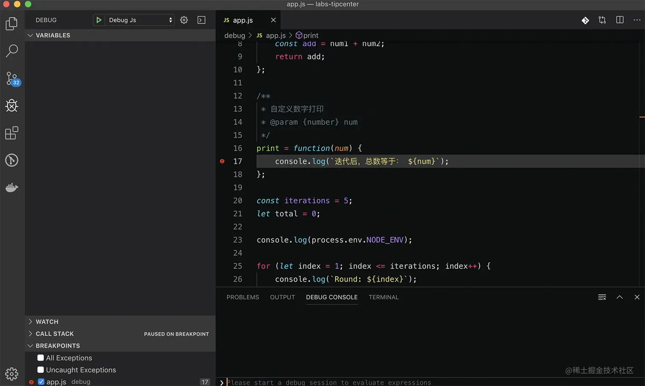The height and width of the screenshot is (386, 645).
Task: Select the DEBUG CONSOLE tab
Action: coord(332,297)
